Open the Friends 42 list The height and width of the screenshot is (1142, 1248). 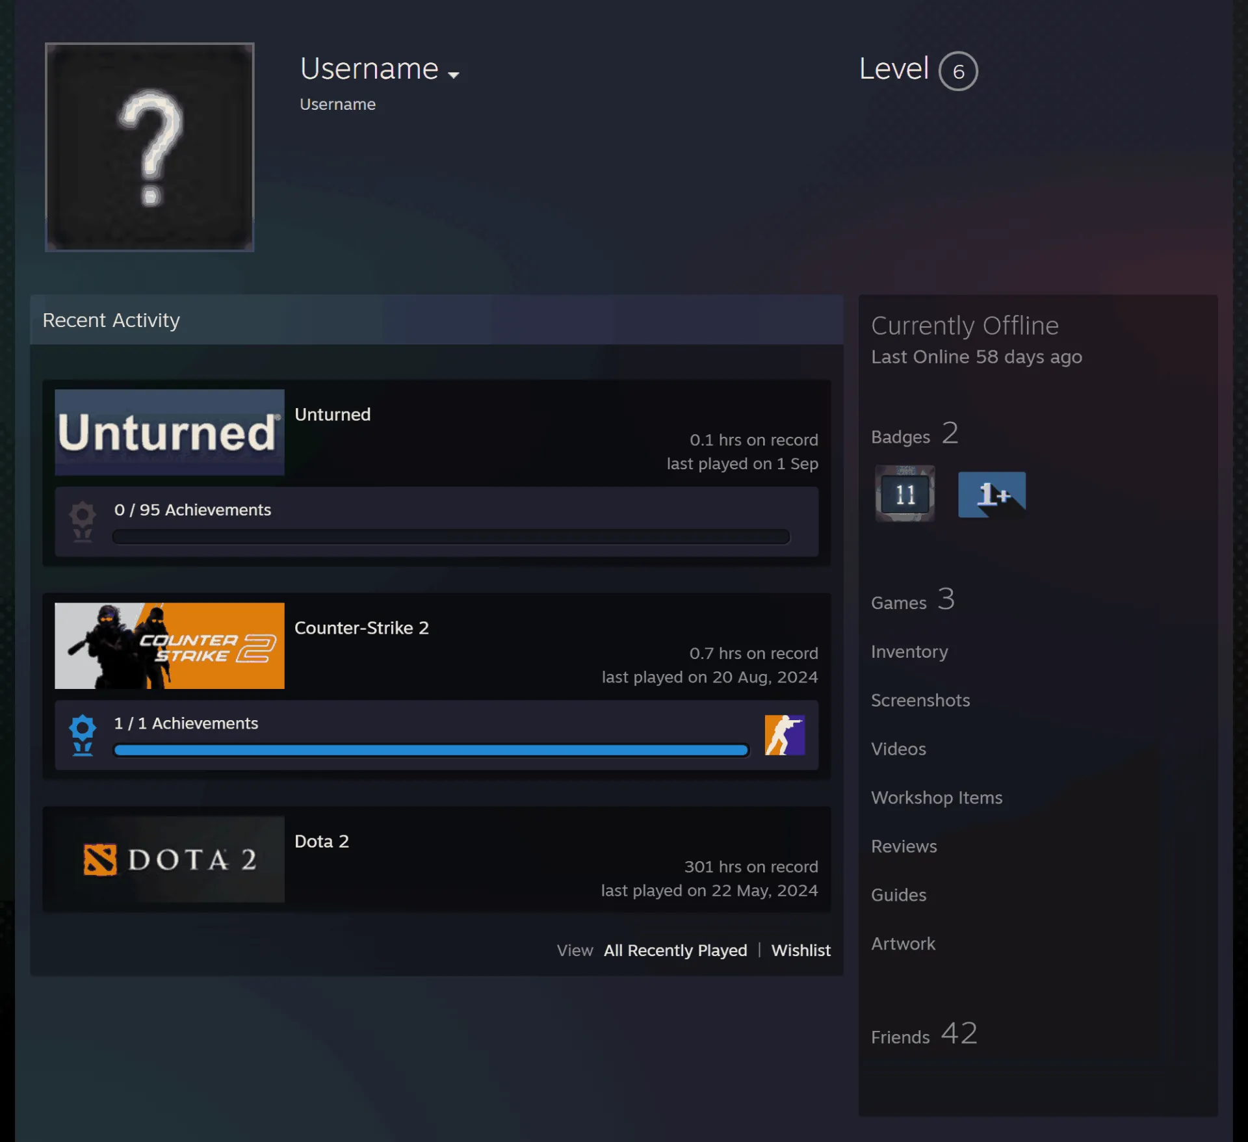tap(924, 1033)
